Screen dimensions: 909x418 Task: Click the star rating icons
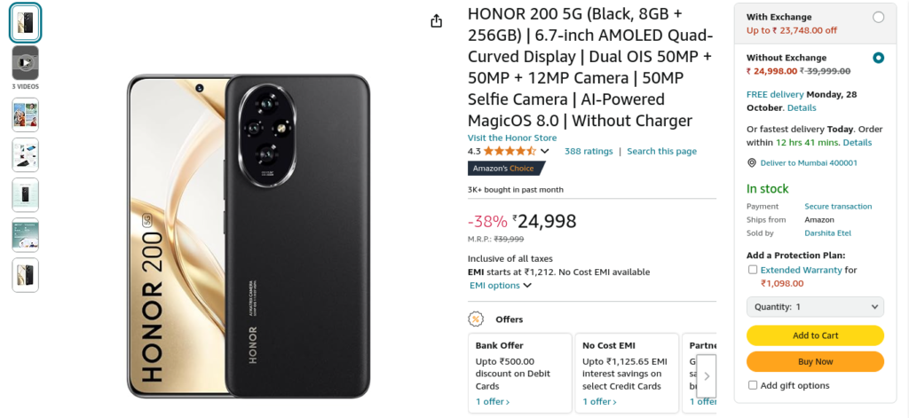click(510, 152)
